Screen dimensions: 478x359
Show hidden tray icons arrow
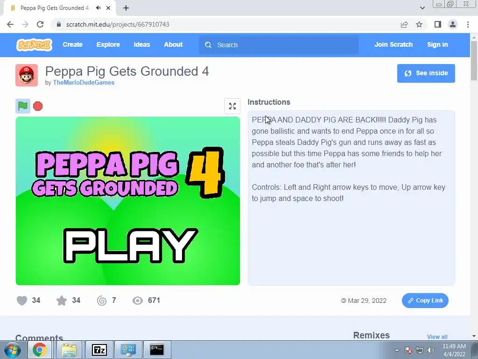(397, 350)
